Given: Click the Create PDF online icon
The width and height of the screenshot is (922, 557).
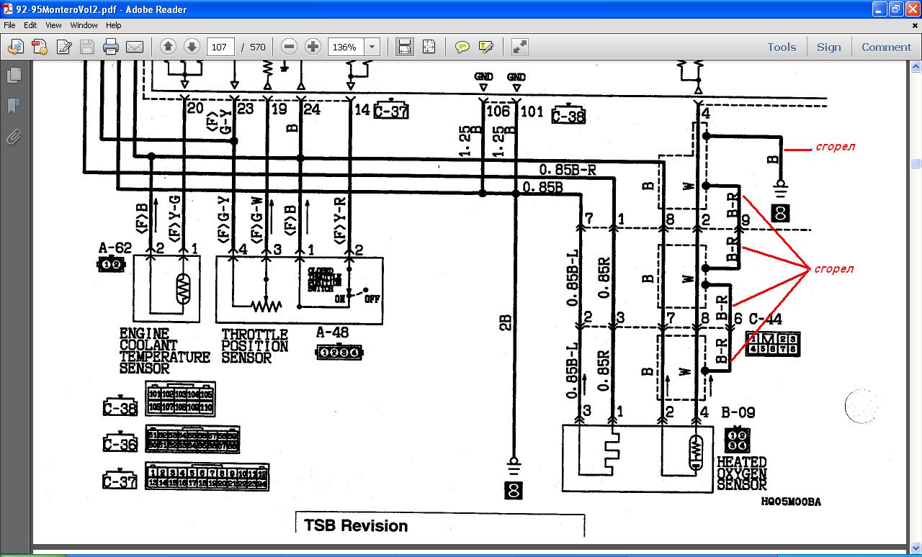Looking at the screenshot, I should pos(39,47).
